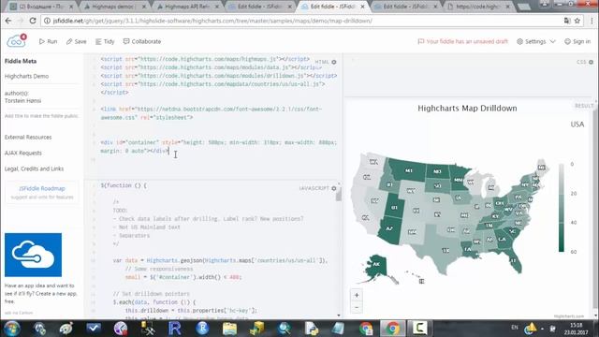This screenshot has width=599, height=337.
Task: Open HTML panel settings gear
Action: coord(334,62)
